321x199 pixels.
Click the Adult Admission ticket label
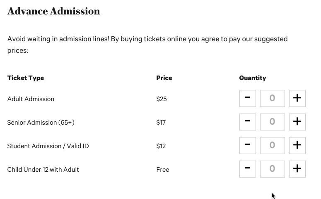click(x=31, y=99)
